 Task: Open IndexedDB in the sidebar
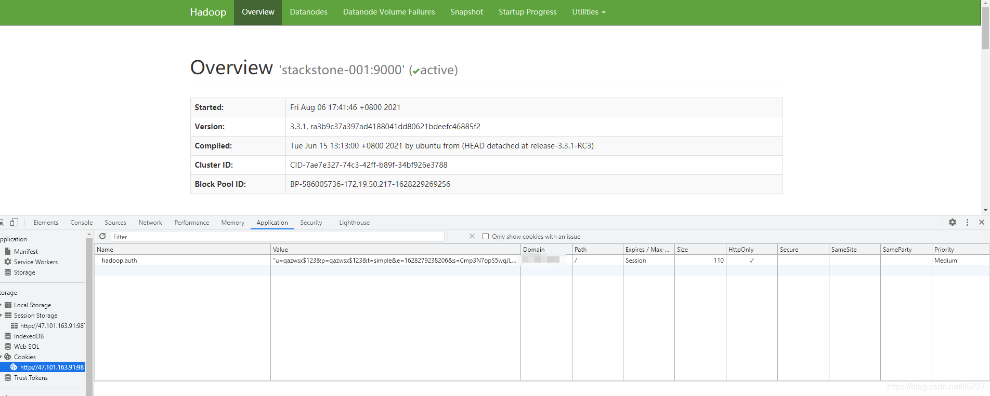[29, 336]
